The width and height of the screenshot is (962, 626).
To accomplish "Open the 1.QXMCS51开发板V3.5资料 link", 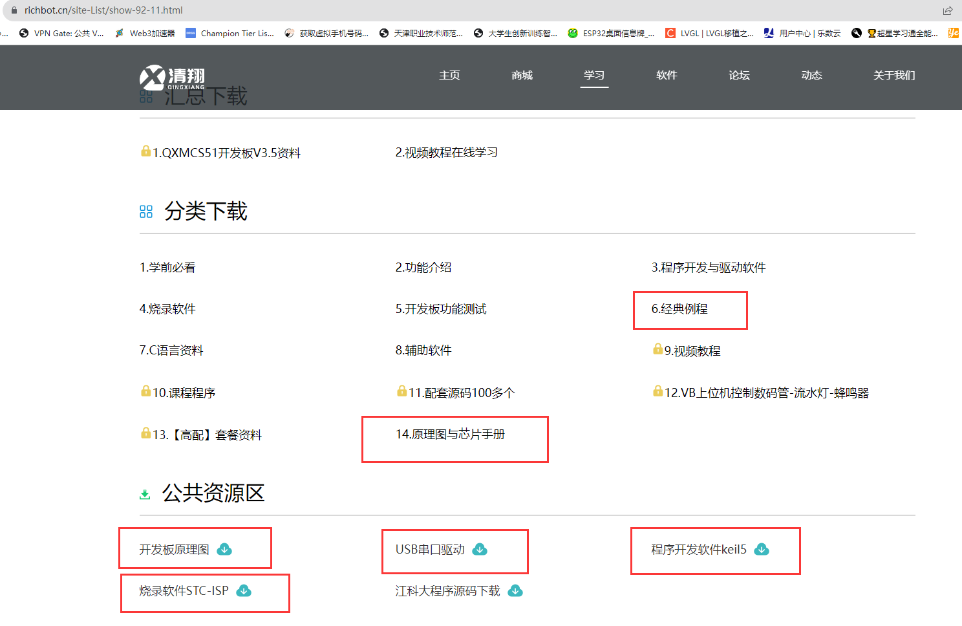I will (x=226, y=153).
